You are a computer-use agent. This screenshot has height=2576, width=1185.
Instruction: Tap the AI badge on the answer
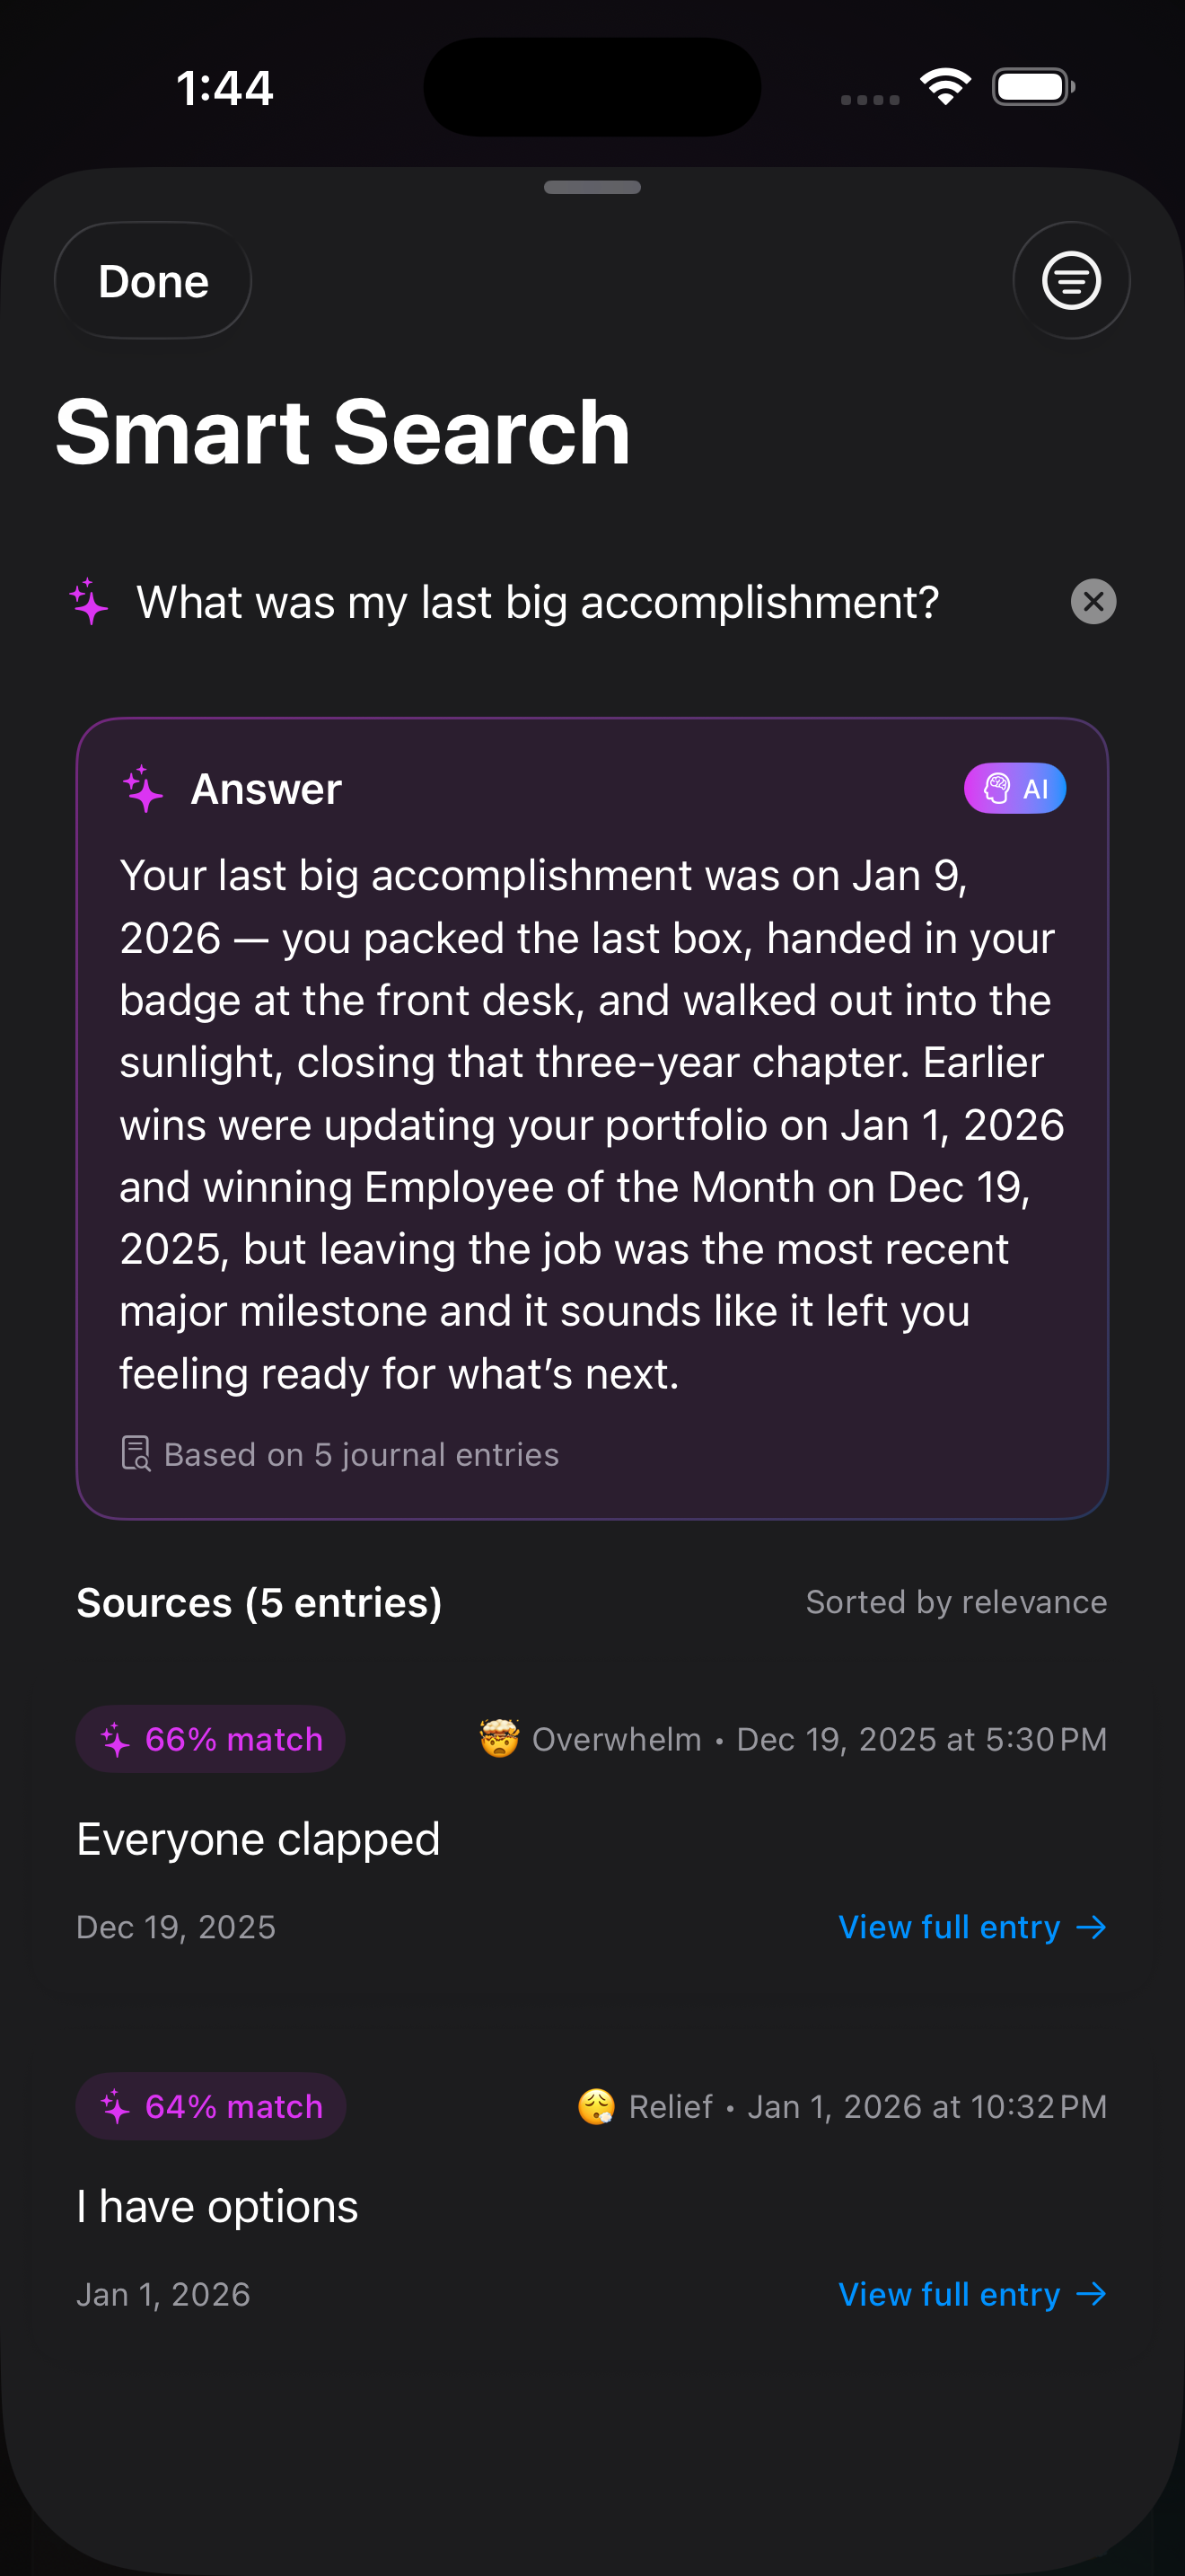(x=1014, y=789)
